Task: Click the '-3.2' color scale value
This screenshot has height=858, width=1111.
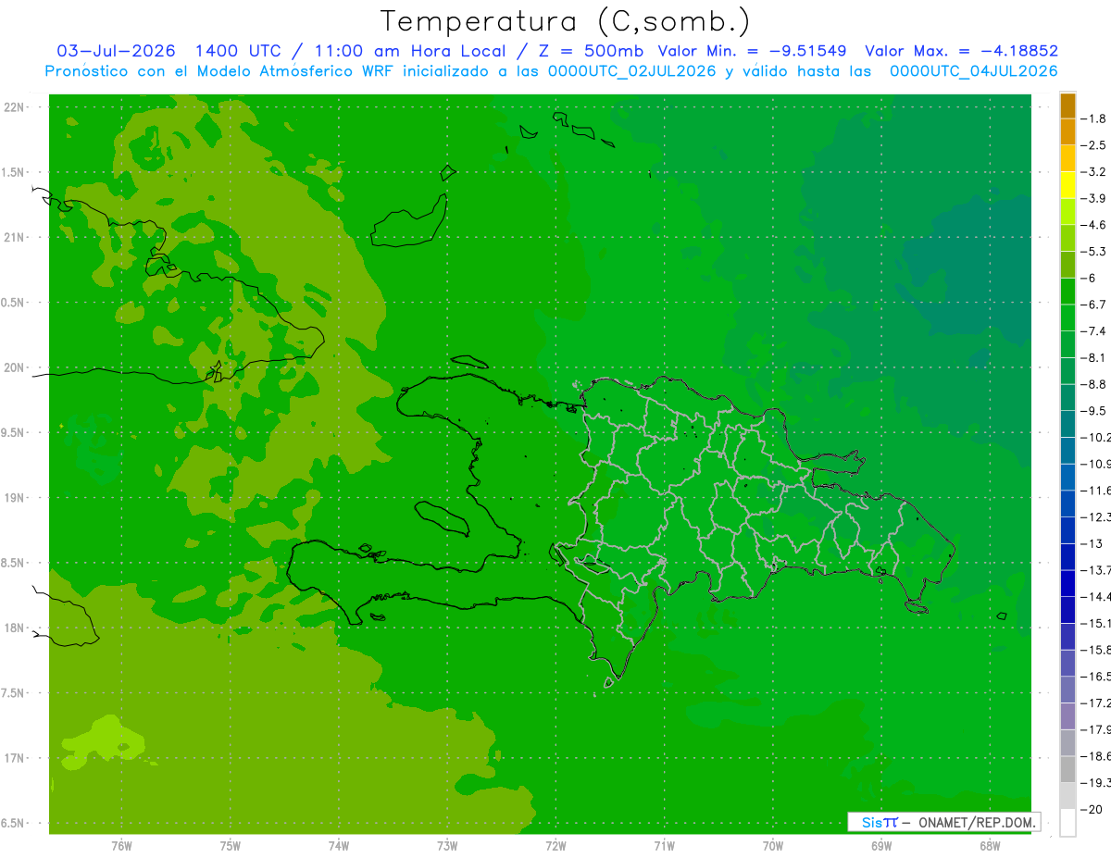Action: coord(1095,172)
